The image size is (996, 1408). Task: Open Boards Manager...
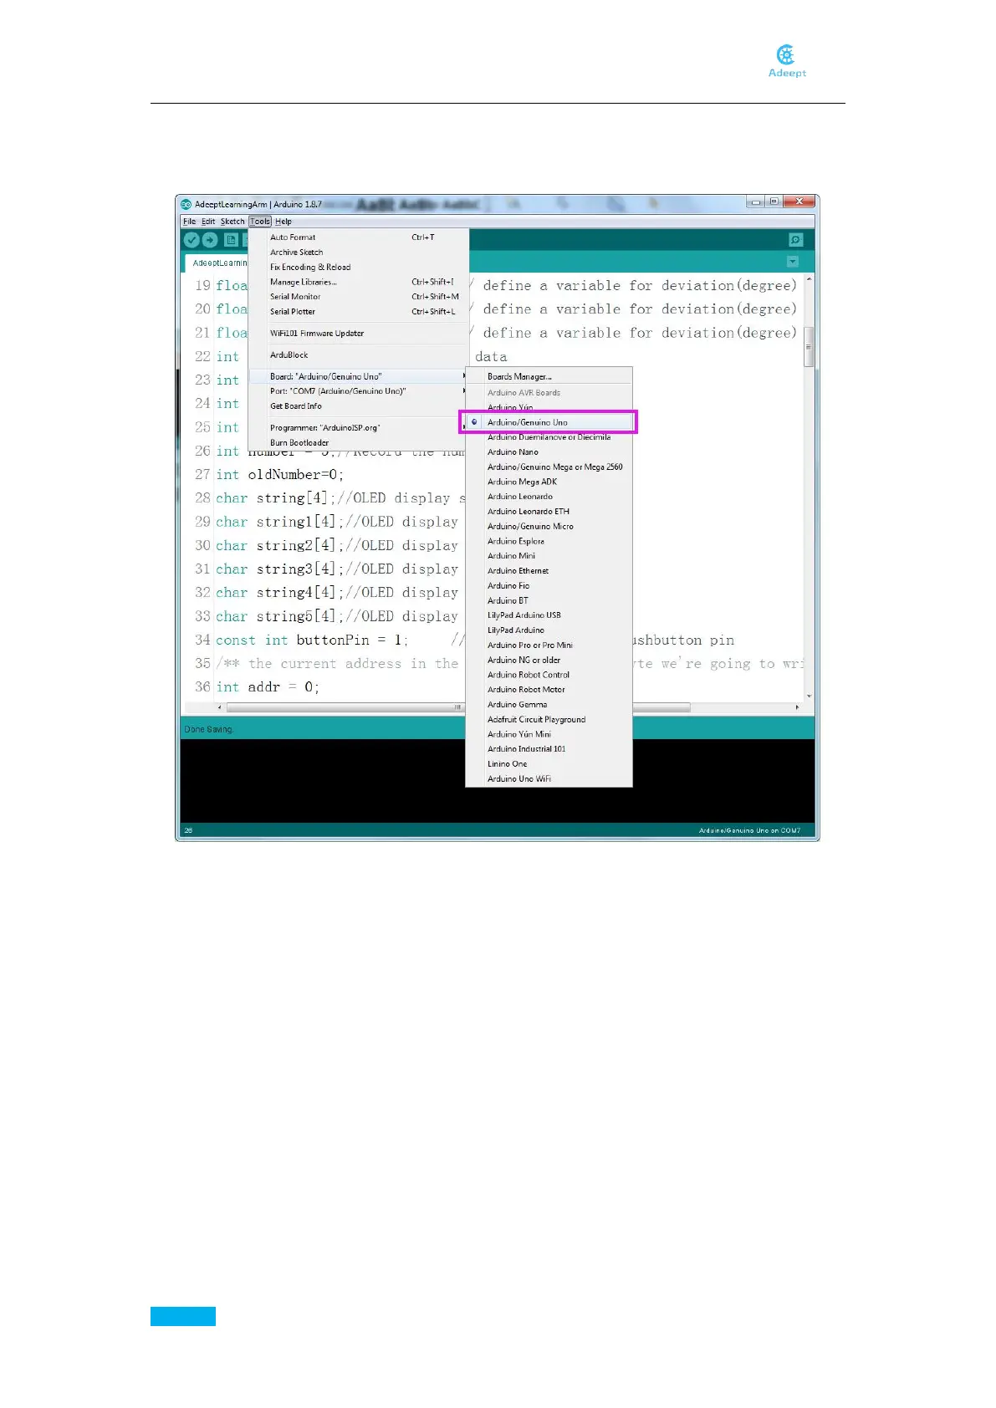pos(549,377)
